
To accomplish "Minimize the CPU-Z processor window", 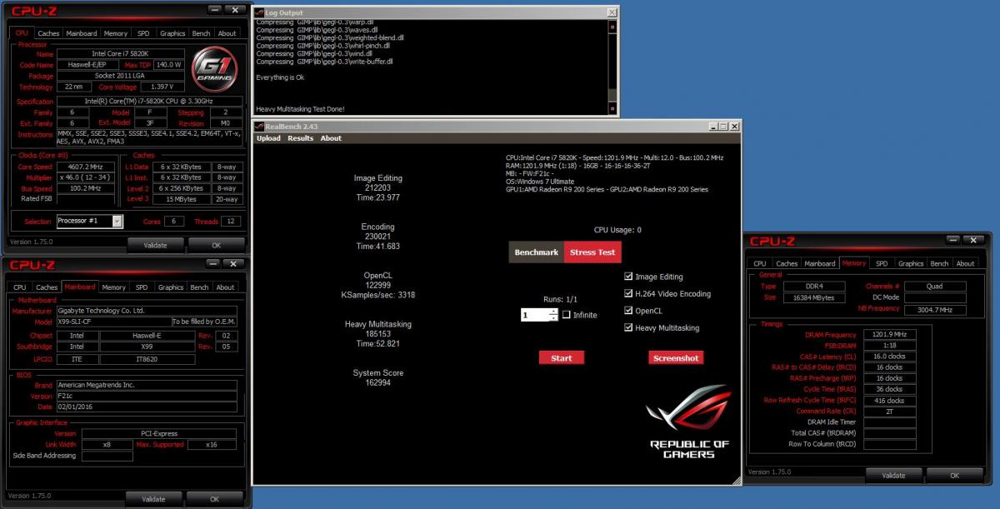I will click(x=214, y=10).
